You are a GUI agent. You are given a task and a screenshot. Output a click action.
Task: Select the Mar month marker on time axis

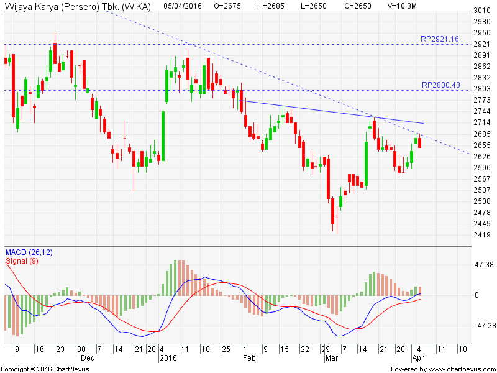(331, 359)
